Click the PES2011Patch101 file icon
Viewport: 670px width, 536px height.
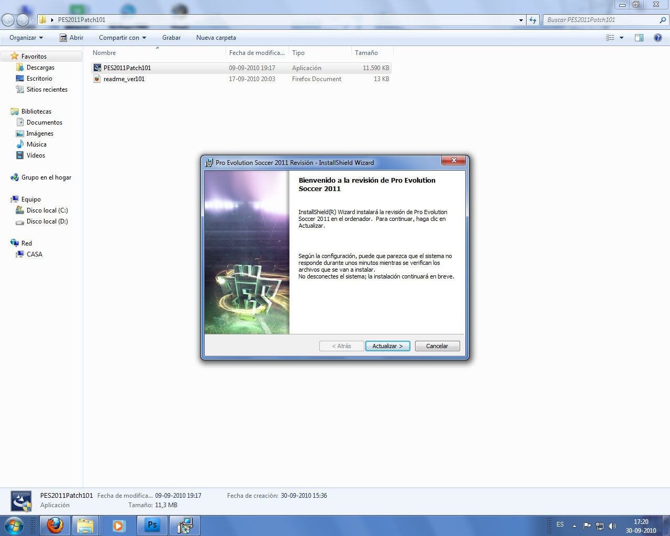[97, 68]
